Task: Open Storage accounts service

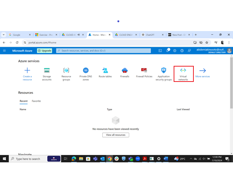Action: point(47,74)
